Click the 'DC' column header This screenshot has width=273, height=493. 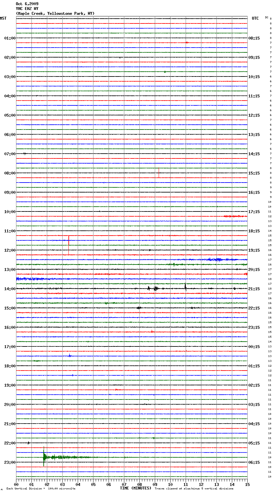click(x=267, y=17)
